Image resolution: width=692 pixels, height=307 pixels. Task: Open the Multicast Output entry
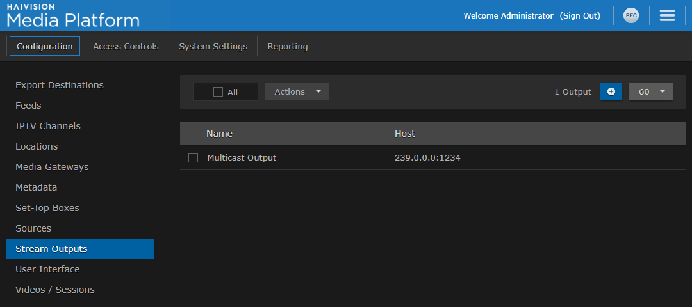242,157
